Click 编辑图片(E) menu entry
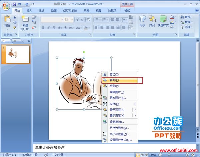 click(x=120, y=92)
